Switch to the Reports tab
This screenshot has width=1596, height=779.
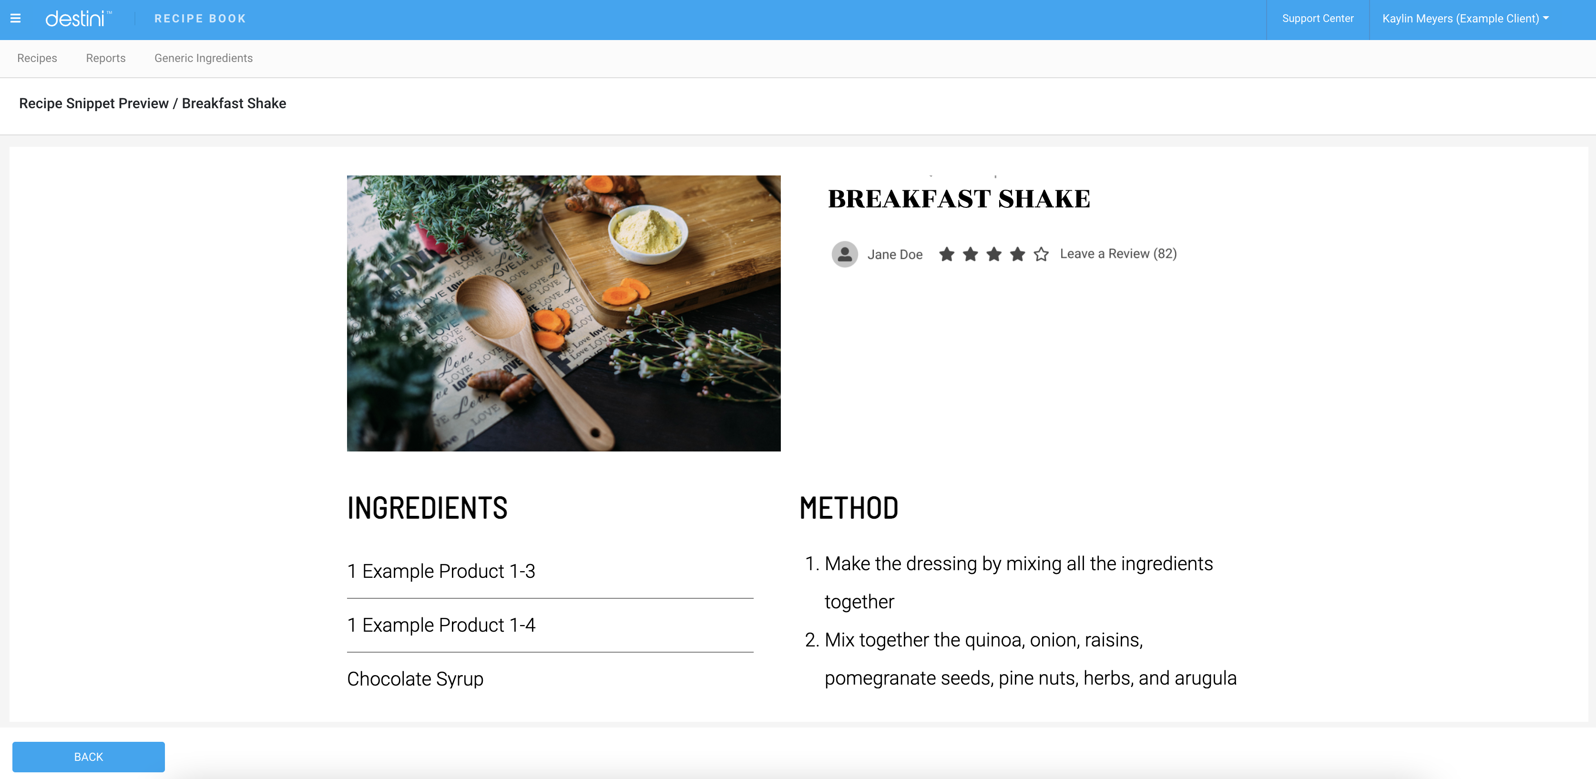[105, 58]
